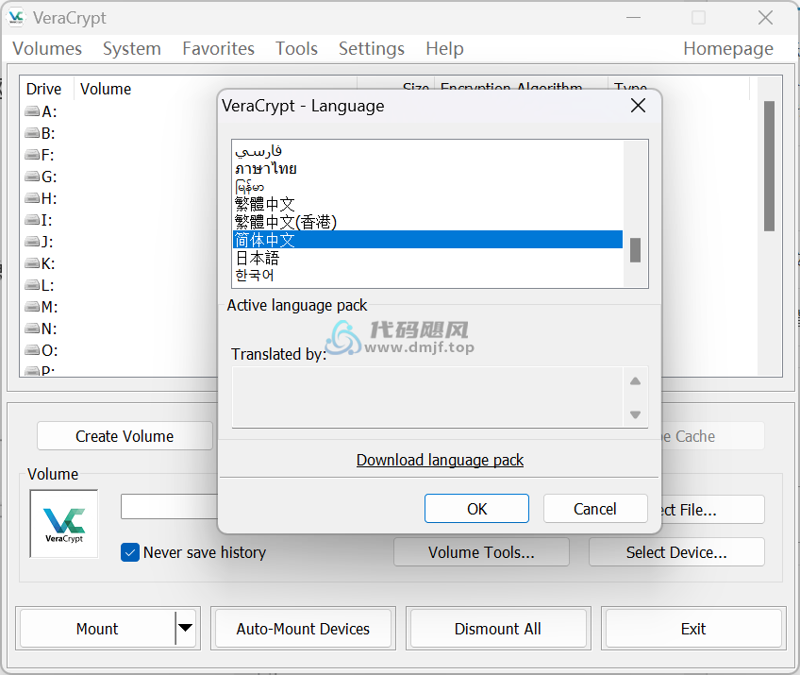The image size is (800, 675).
Task: Click the Create Volume button
Action: click(x=125, y=436)
